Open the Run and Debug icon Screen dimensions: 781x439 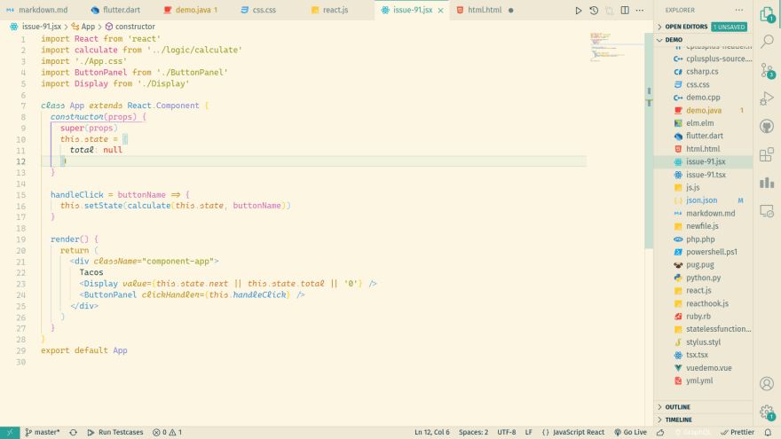767,98
